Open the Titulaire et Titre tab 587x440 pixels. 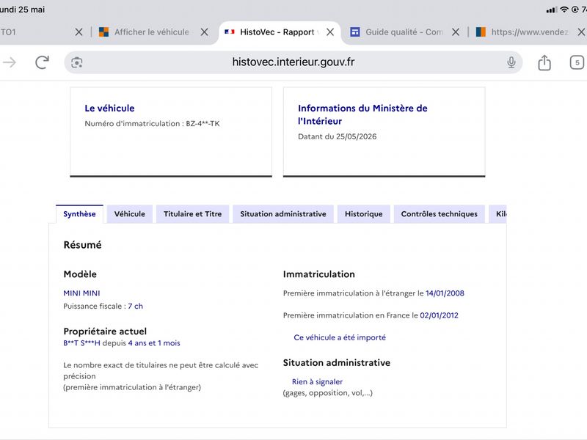click(192, 214)
